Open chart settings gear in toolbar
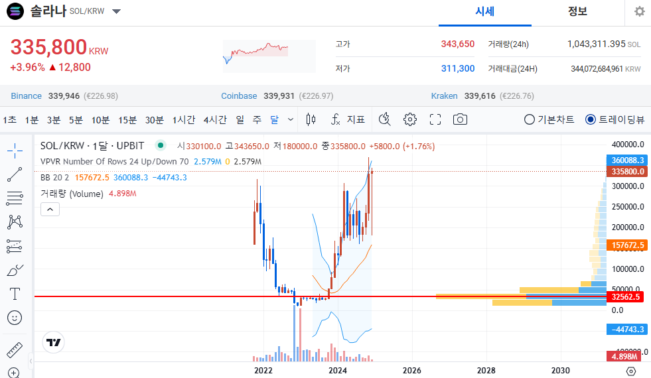 coord(410,119)
